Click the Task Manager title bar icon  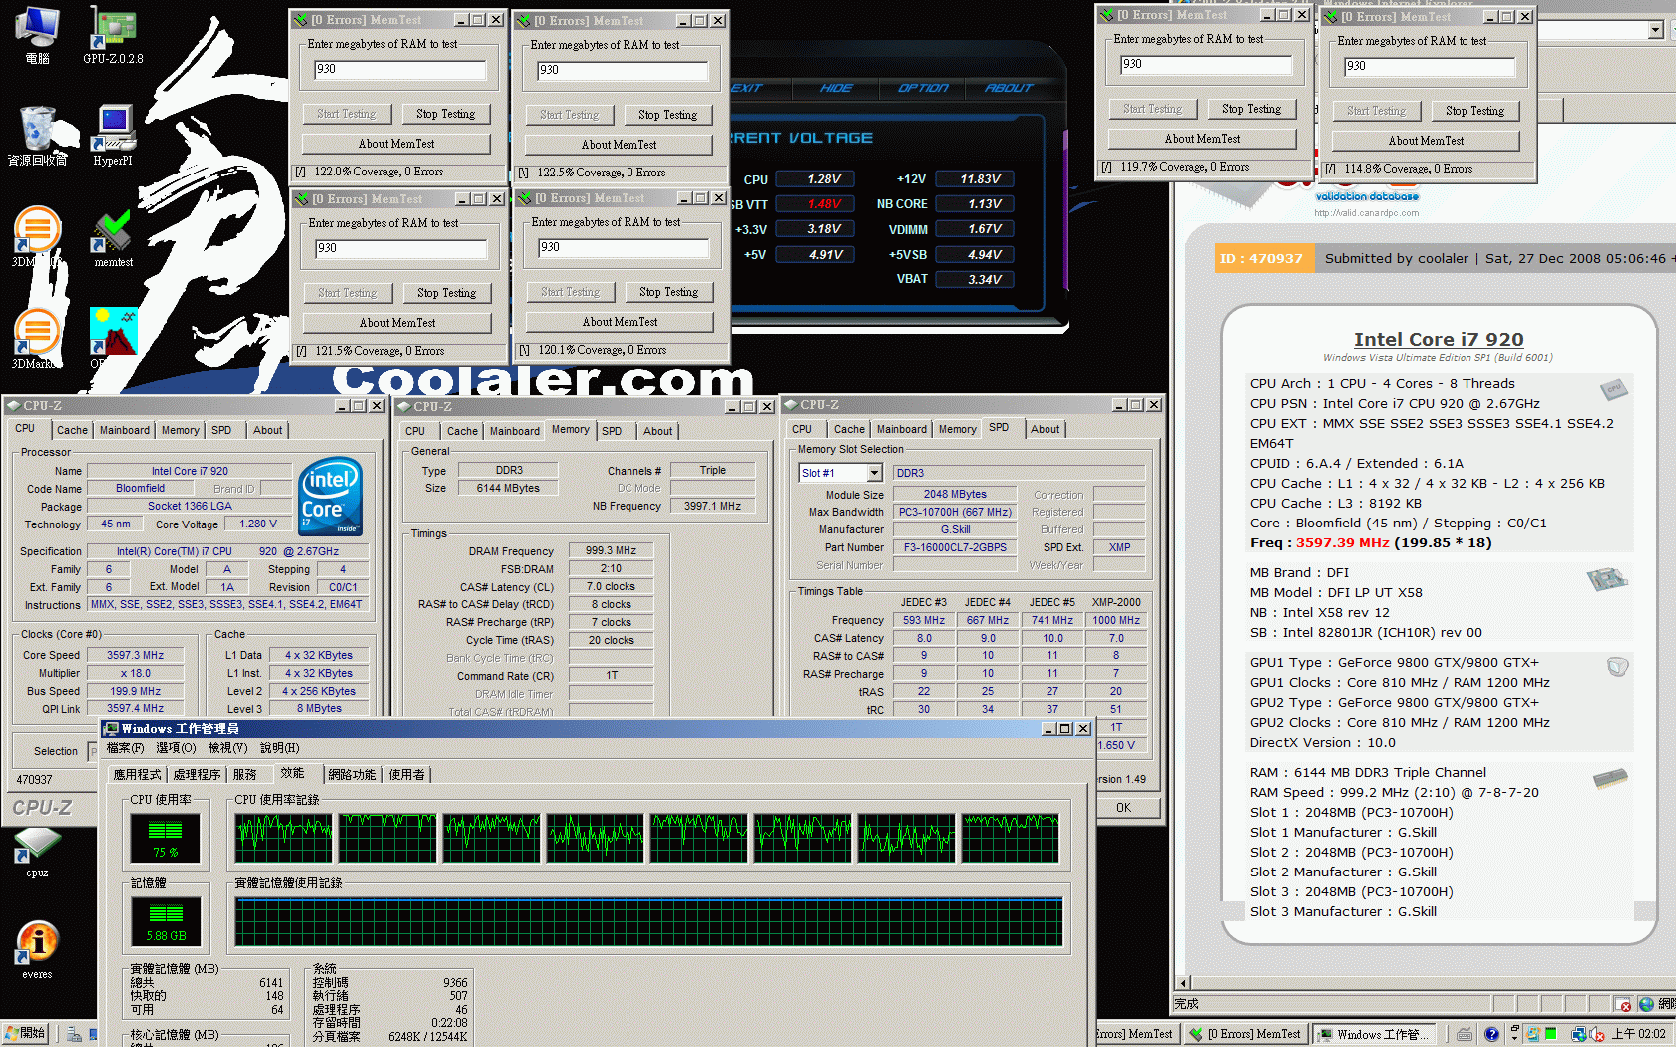pyautogui.click(x=111, y=729)
